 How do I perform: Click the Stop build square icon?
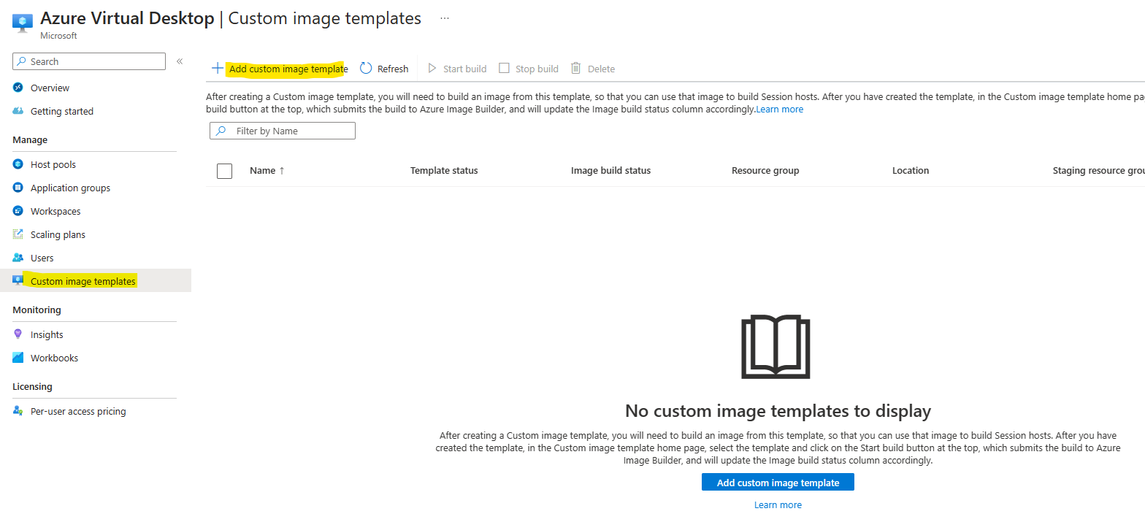tap(504, 68)
